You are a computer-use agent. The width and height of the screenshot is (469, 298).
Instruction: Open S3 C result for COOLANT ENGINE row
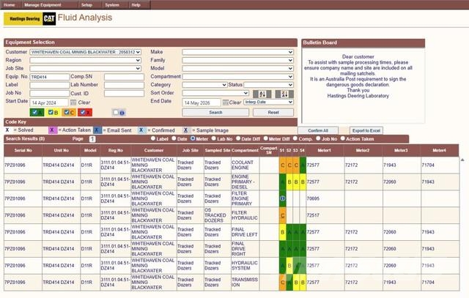(x=296, y=165)
